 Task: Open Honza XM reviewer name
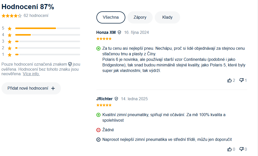(106, 32)
